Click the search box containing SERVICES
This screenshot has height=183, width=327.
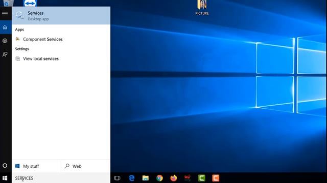tap(61, 178)
